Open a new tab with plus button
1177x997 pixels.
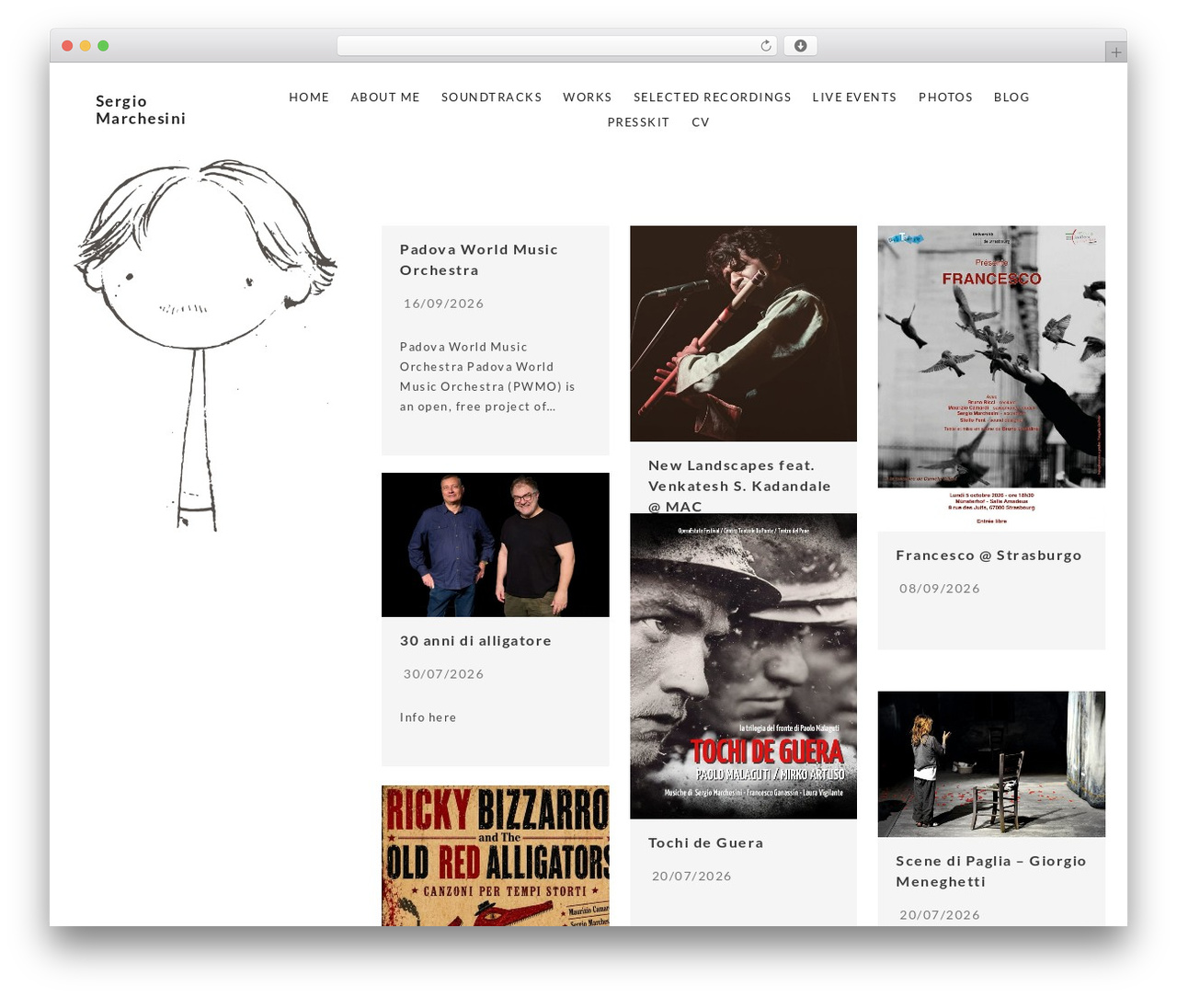pyautogui.click(x=1115, y=52)
